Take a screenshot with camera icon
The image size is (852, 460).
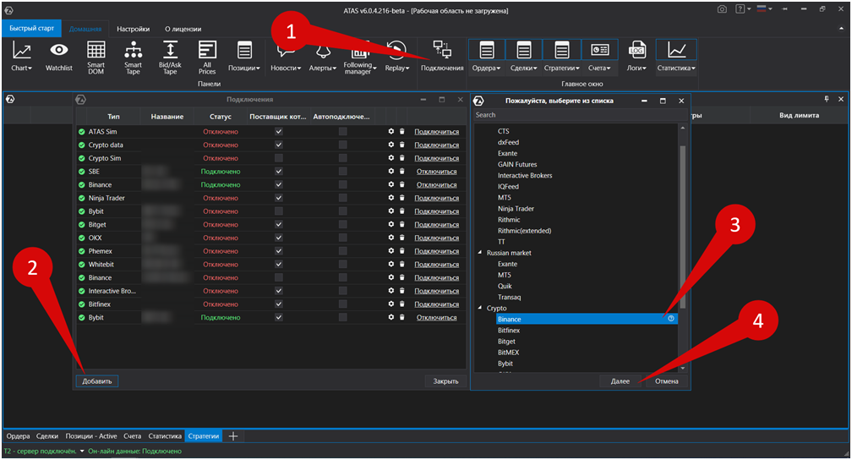coord(722,9)
